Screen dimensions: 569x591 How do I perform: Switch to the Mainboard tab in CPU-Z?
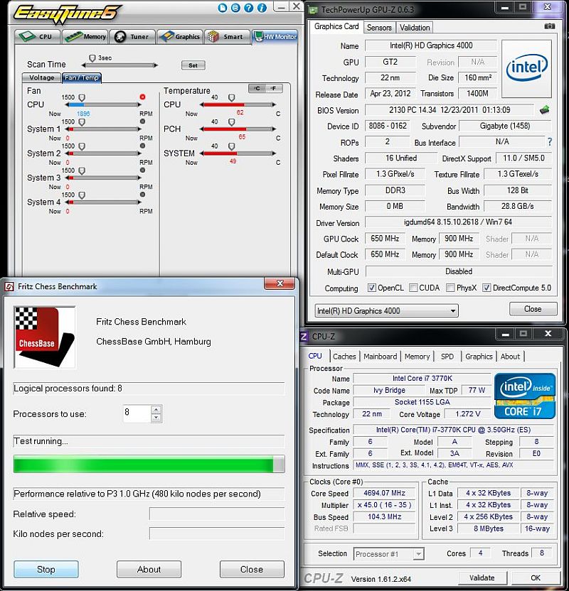coord(381,357)
